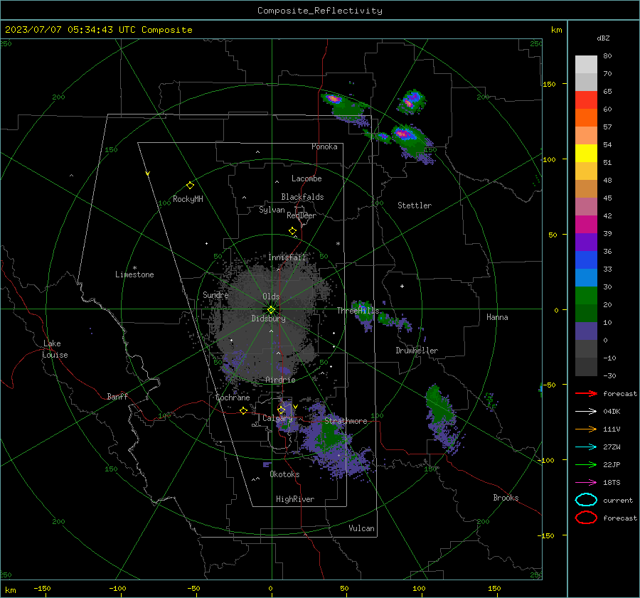This screenshot has width=640, height=598.
Task: Click the green 22JP arrow icon
Action: pyautogui.click(x=586, y=464)
